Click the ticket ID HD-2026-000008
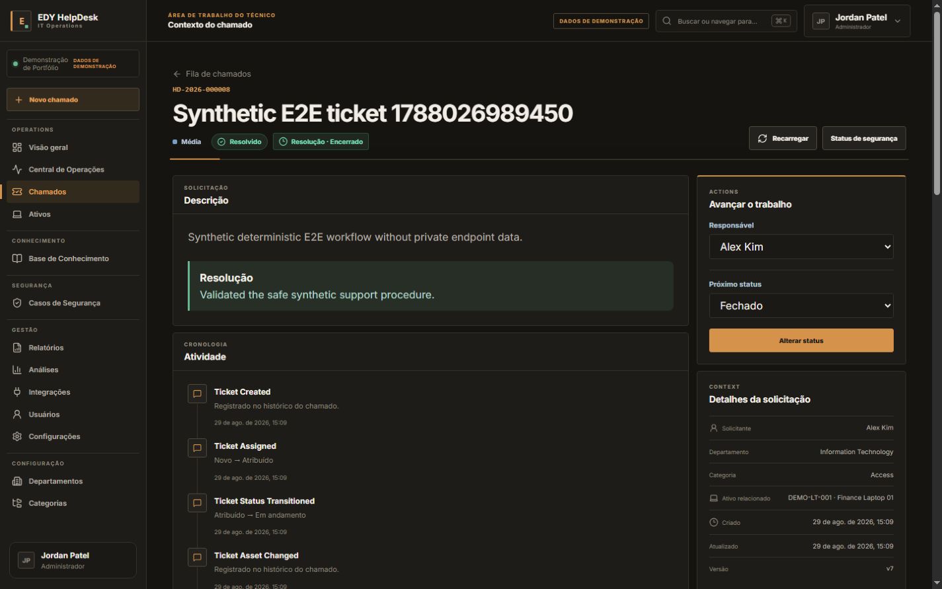942x589 pixels. click(x=202, y=89)
